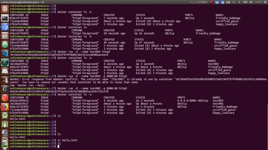Click the red indicator icon in top bar
The height and width of the screenshot is (150, 268).
tap(211, 2)
